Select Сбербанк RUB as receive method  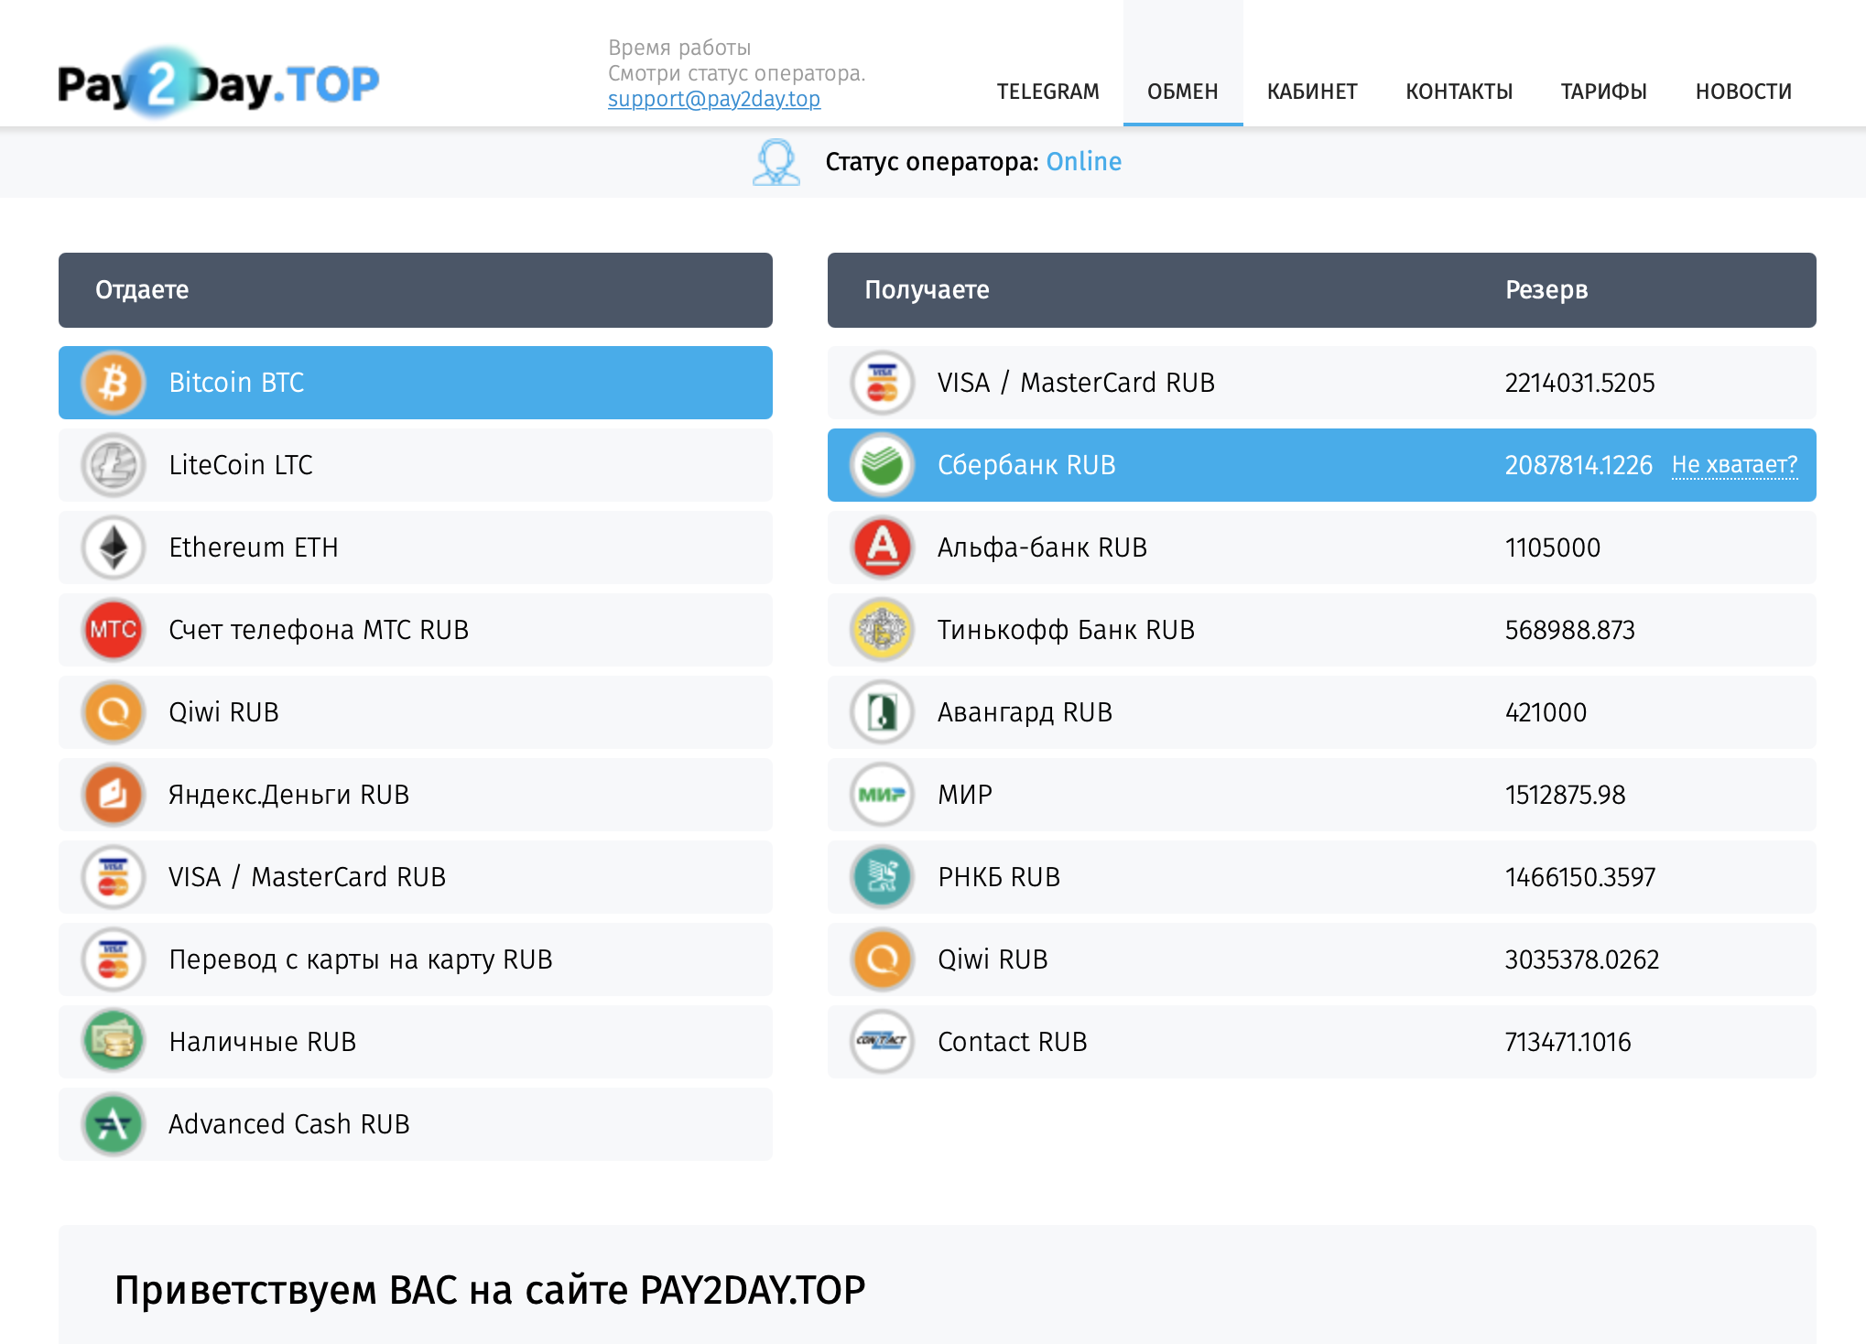tap(1322, 465)
